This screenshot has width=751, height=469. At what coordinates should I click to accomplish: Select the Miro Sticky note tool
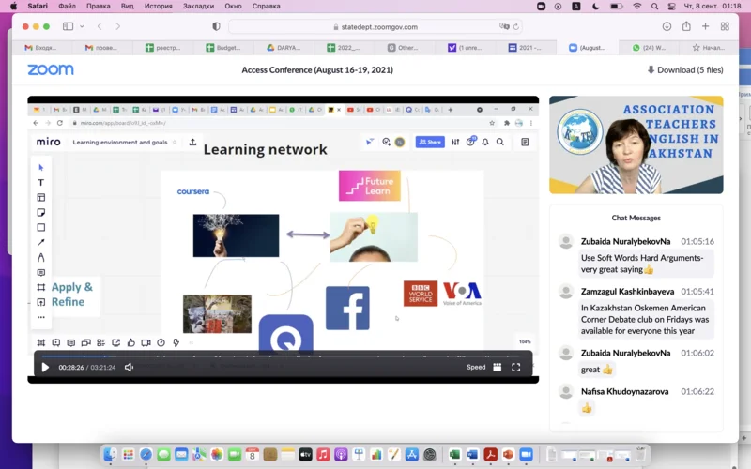pyautogui.click(x=41, y=213)
